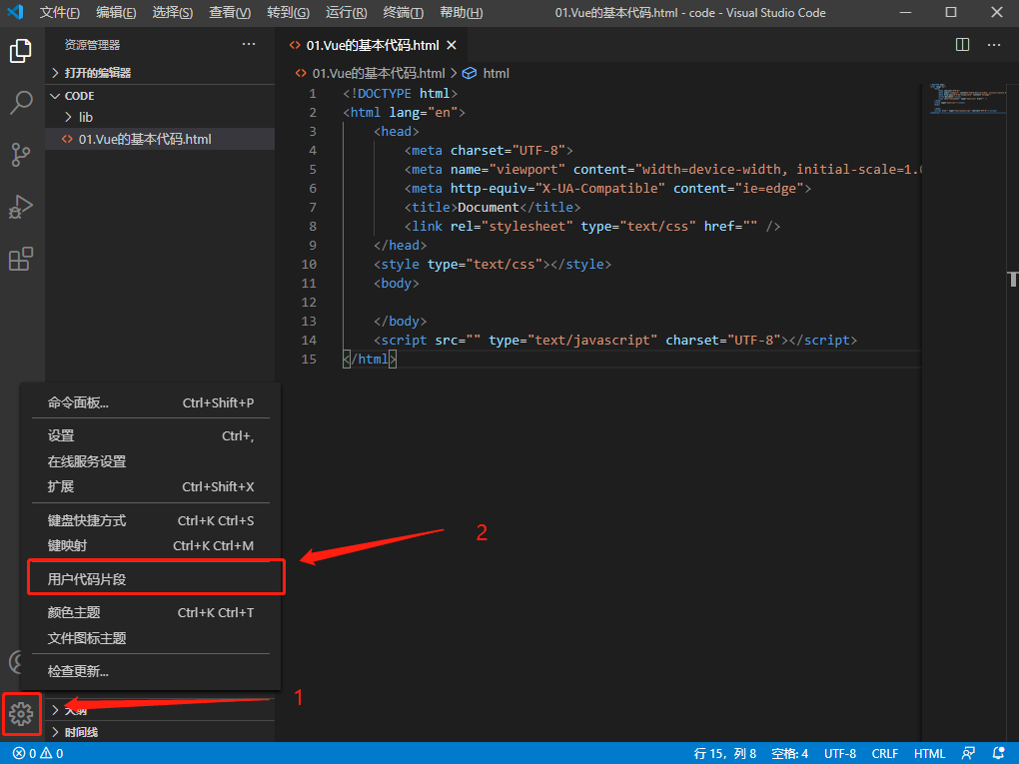The height and width of the screenshot is (764, 1019).
Task: Select 01.Vue的基本代码.html in file tree
Action: click(x=159, y=139)
